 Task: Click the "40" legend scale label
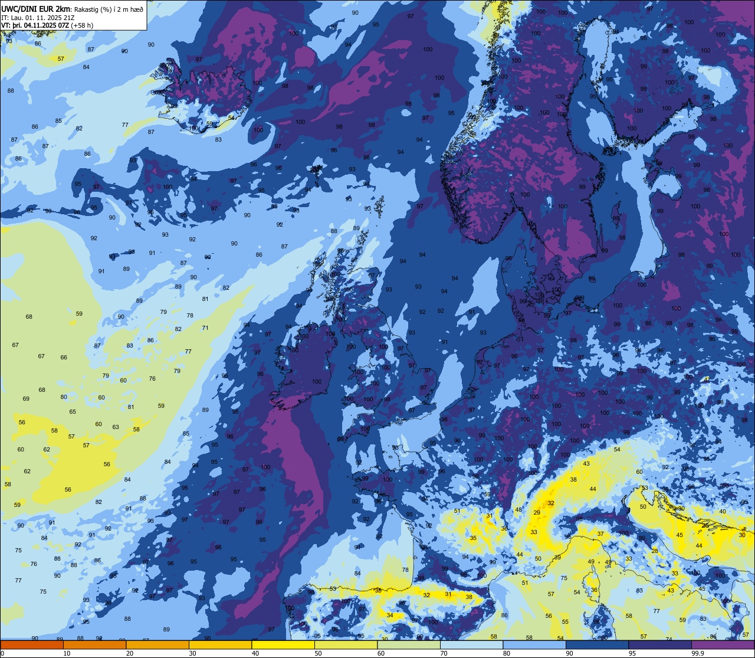tap(255, 653)
